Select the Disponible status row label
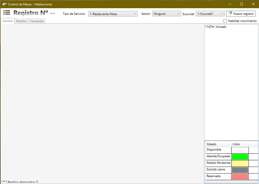 point(214,150)
